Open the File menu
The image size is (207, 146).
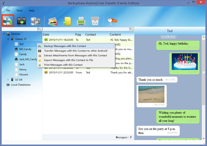tap(8, 11)
